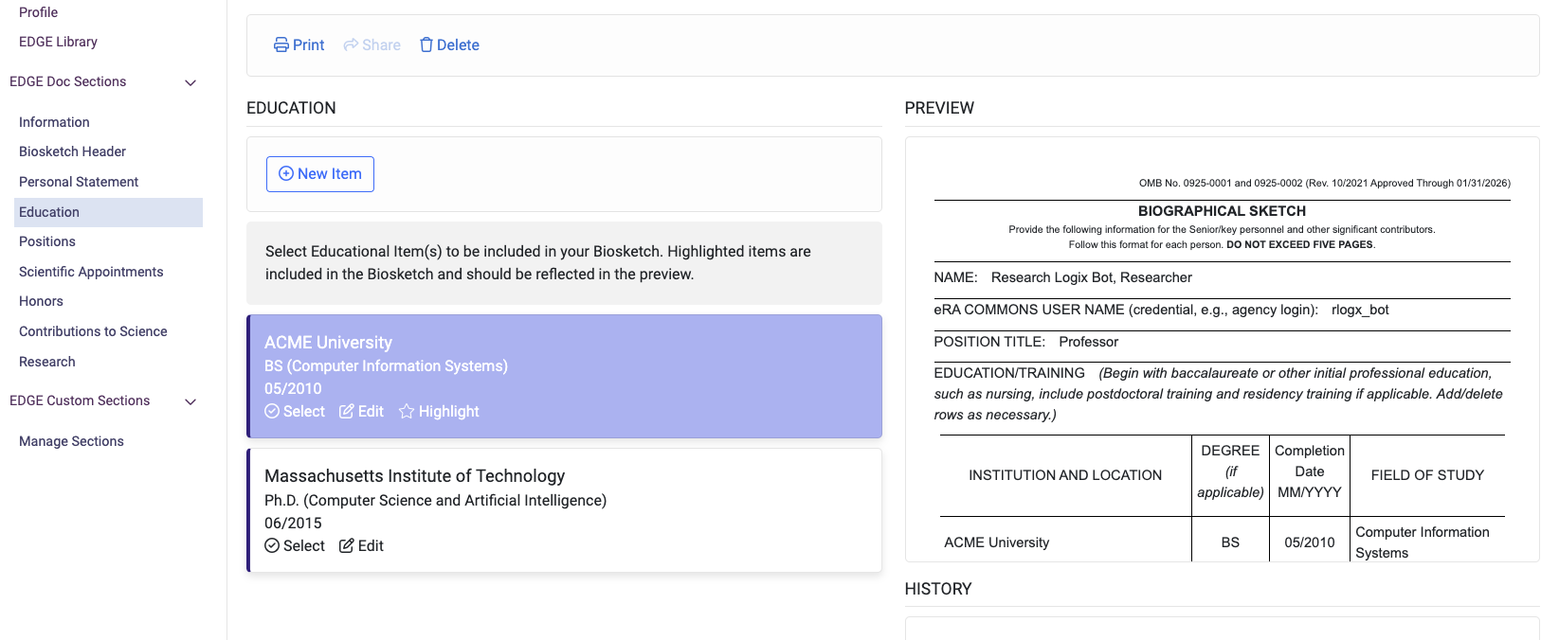
Task: Collapse the EDGE Doc Sections chevron
Action: (x=190, y=82)
